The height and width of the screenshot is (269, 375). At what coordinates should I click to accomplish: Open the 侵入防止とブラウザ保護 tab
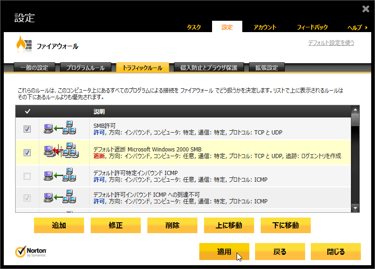208,67
